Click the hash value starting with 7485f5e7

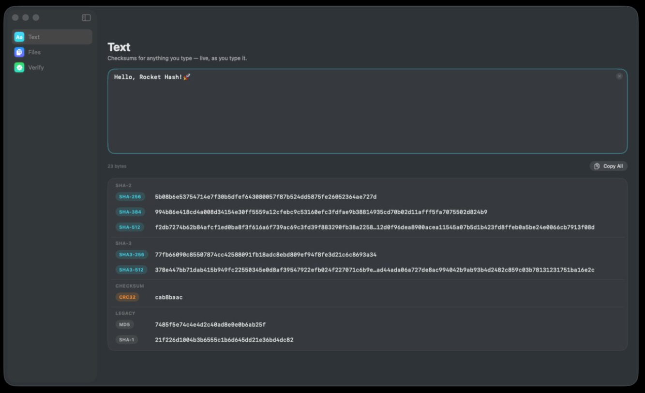pos(210,325)
